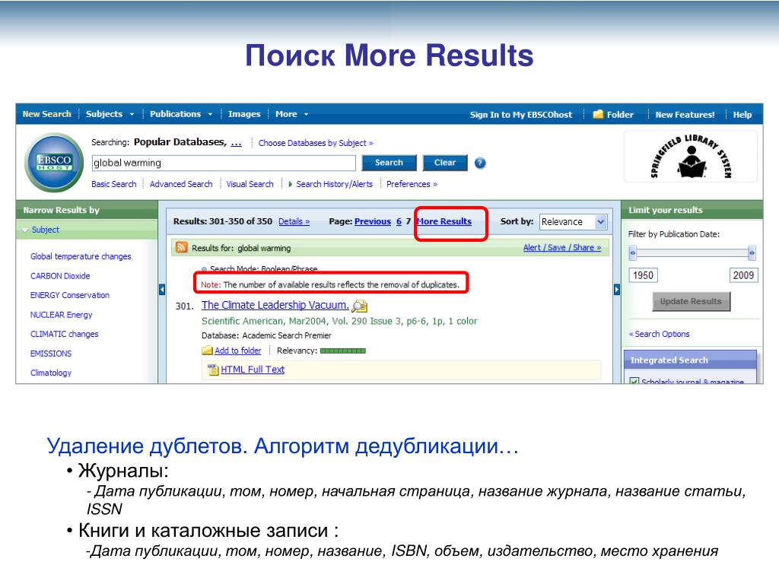Select CARBON Dioxide subject filter

coord(60,275)
